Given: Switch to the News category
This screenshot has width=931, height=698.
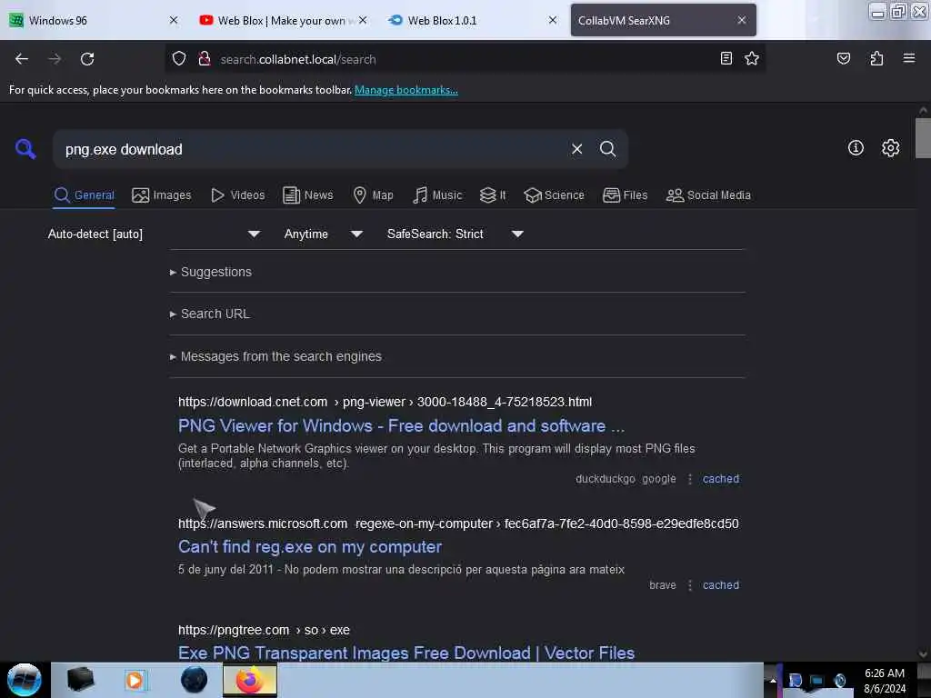Looking at the screenshot, I should click(x=307, y=195).
